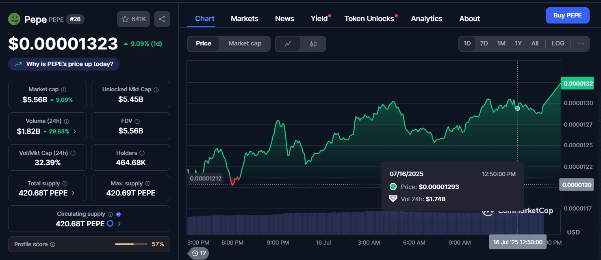The width and height of the screenshot is (601, 260).
Task: Click Market cap info icon
Action: [64, 90]
